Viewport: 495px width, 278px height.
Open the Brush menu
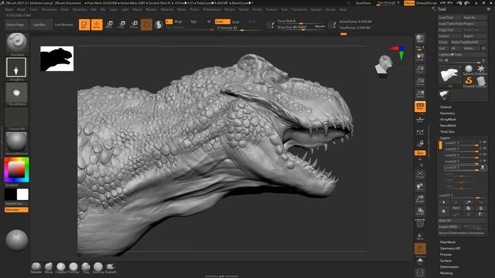[x=22, y=9]
